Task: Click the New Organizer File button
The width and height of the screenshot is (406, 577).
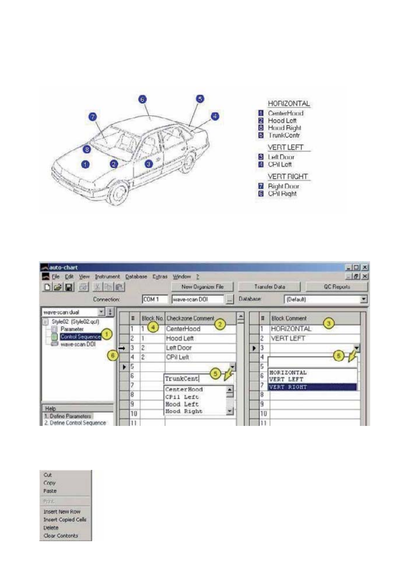Action: click(x=203, y=287)
